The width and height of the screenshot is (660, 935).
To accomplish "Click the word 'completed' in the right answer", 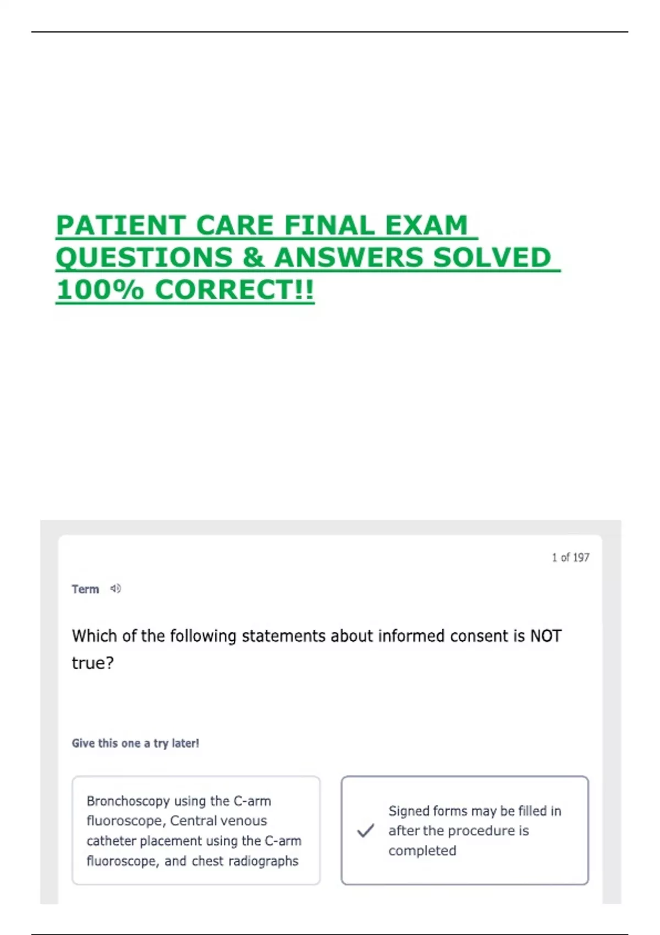I will (422, 851).
